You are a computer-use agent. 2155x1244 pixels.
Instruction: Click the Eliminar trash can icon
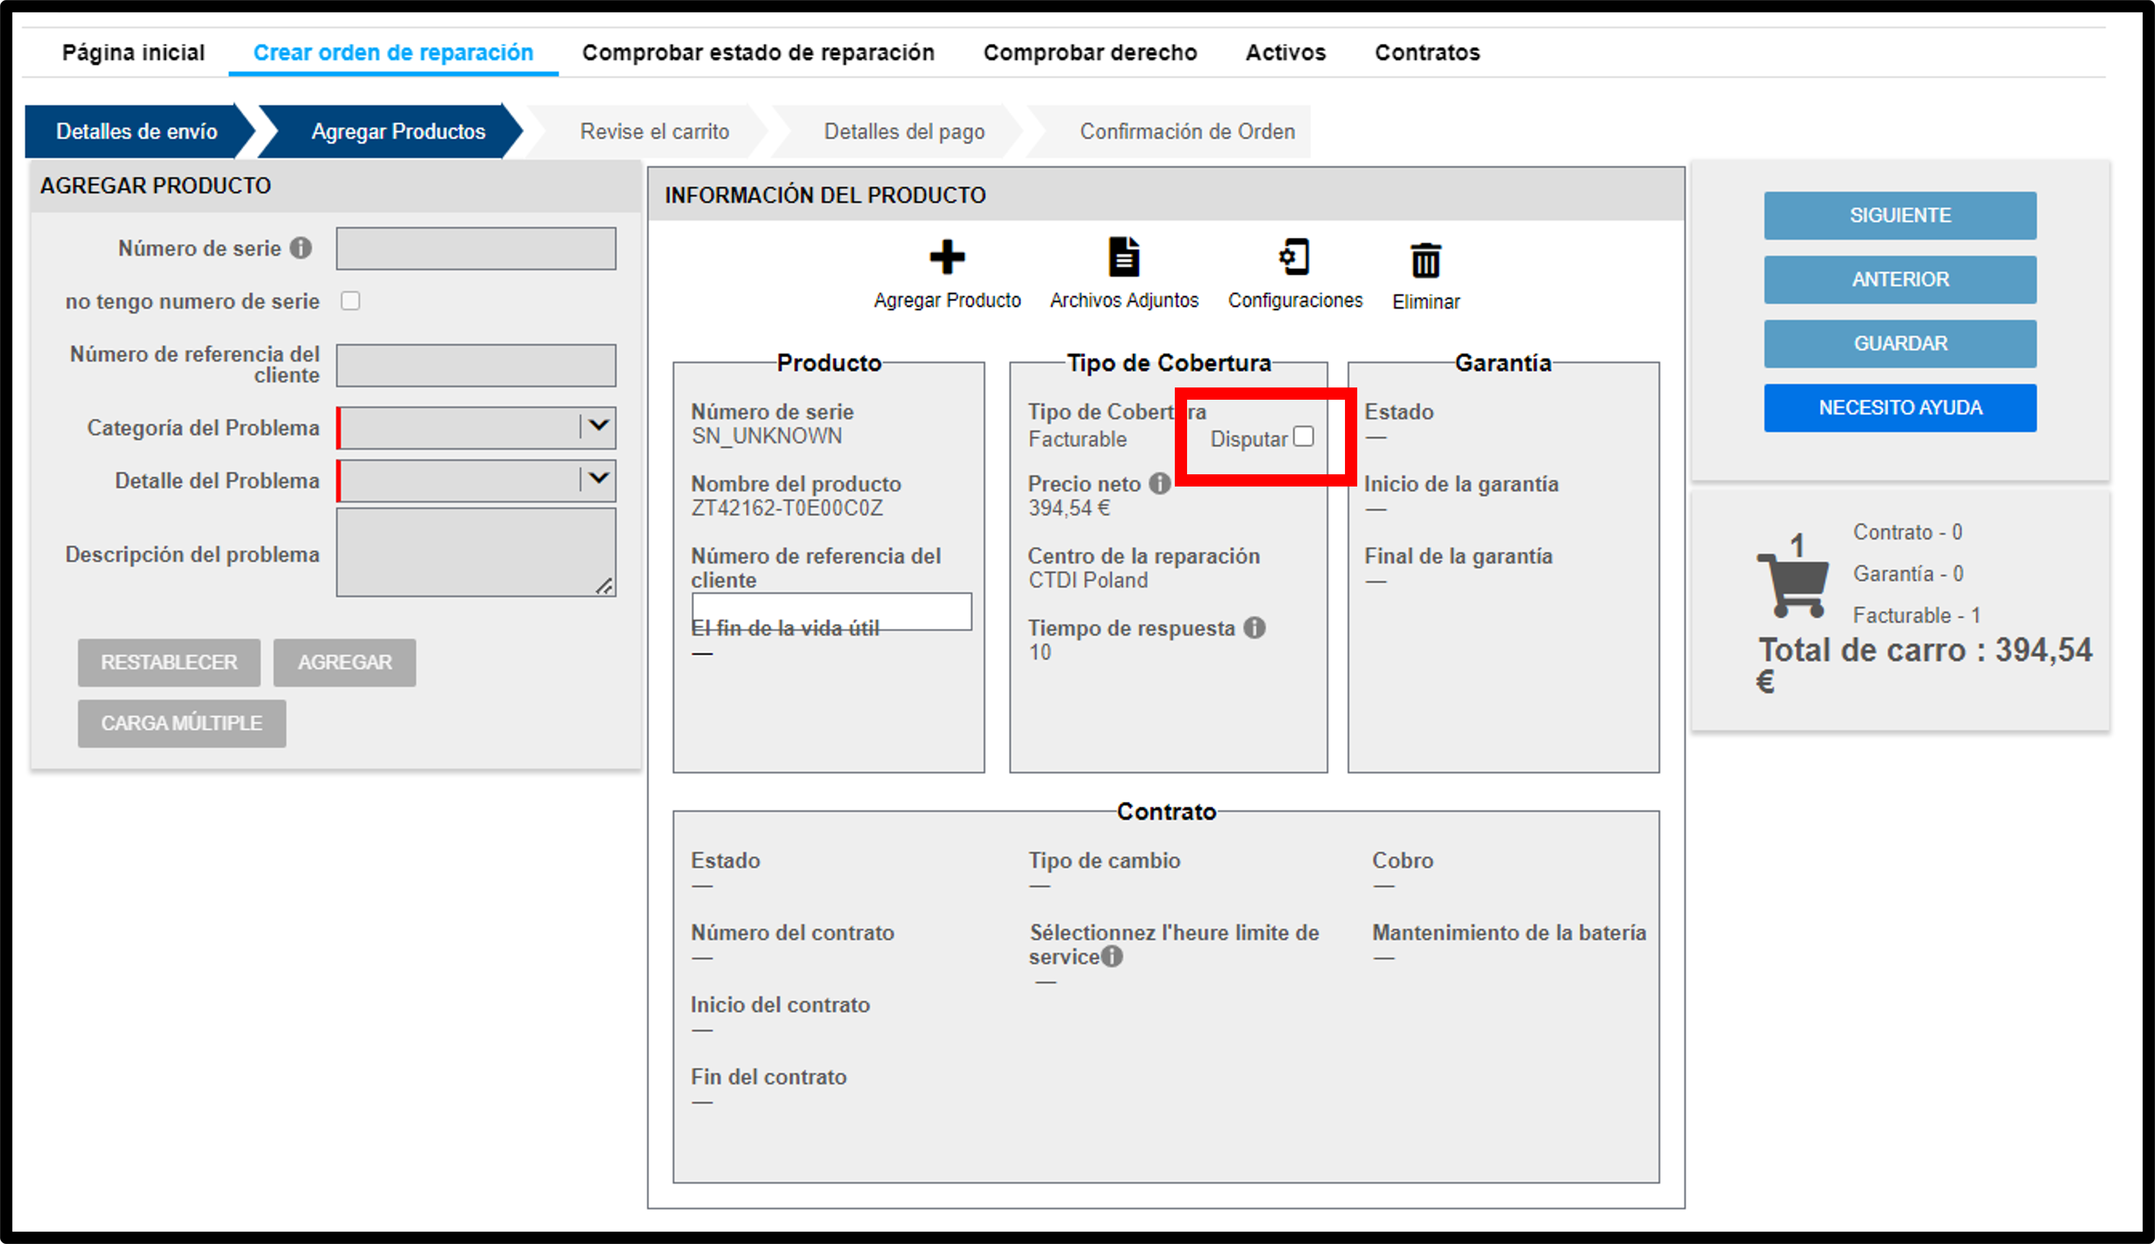click(1424, 260)
